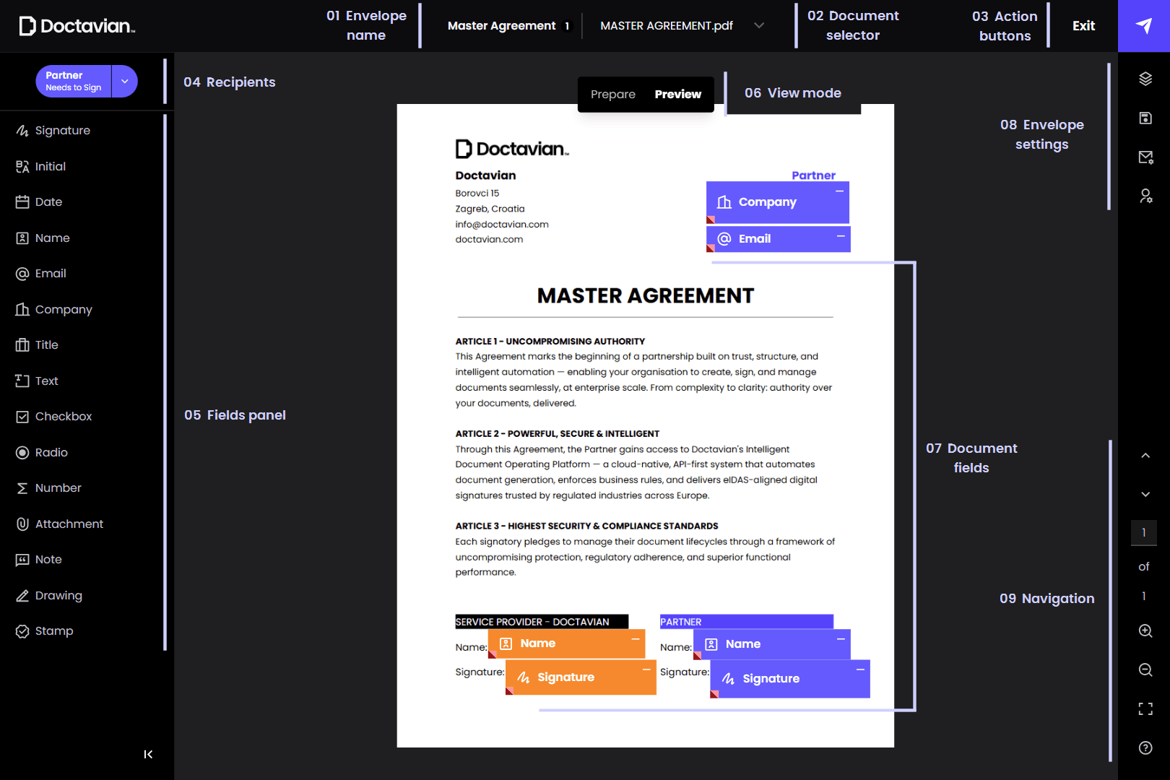This screenshot has width=1170, height=780.
Task: Collapse the purple Partner Signature field minus
Action: click(x=860, y=669)
